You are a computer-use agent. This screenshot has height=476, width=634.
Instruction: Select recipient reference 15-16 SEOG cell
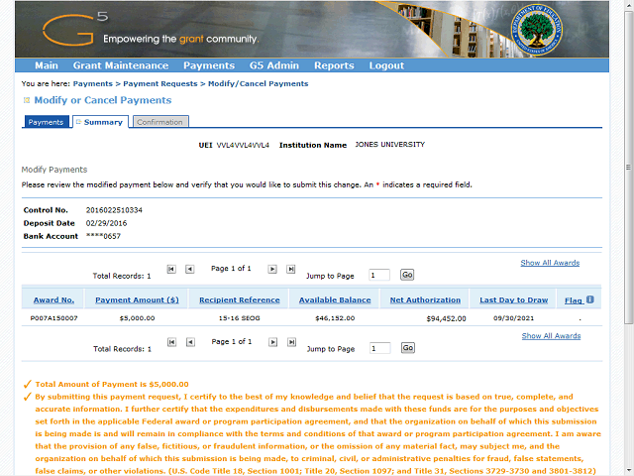tap(240, 318)
